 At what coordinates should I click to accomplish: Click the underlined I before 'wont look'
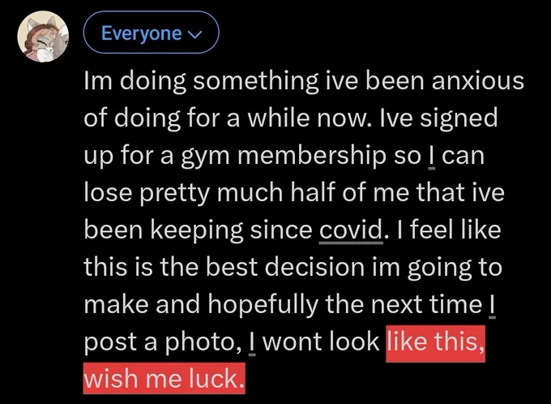coord(252,342)
